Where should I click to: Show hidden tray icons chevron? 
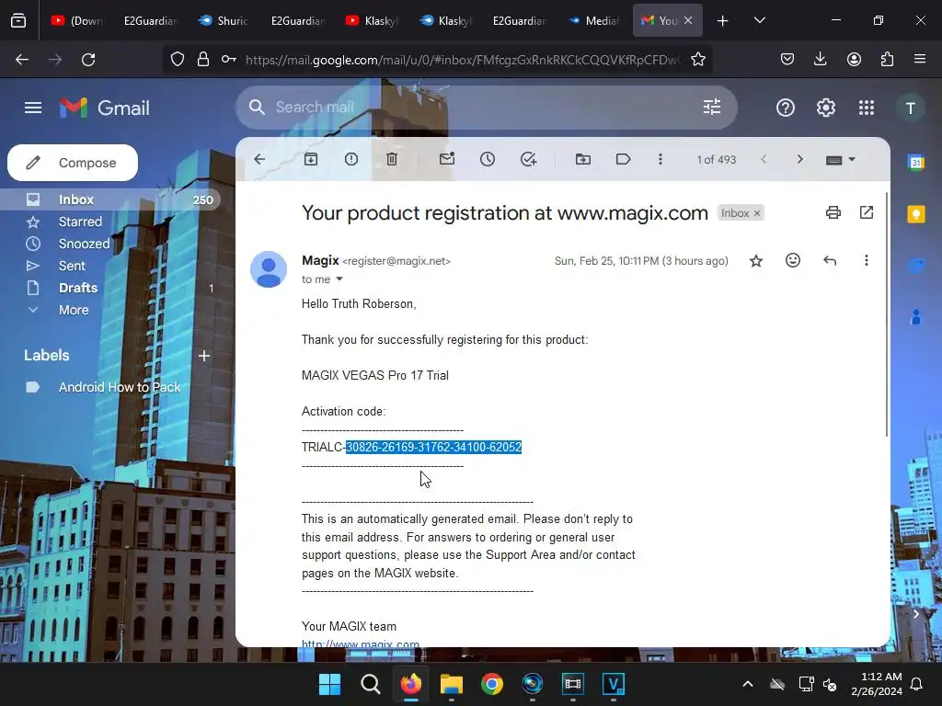(747, 684)
